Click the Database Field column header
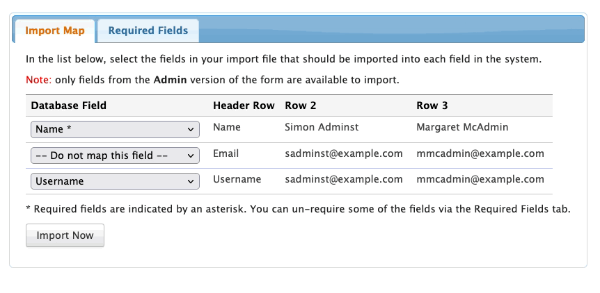600x293 pixels. (x=69, y=106)
